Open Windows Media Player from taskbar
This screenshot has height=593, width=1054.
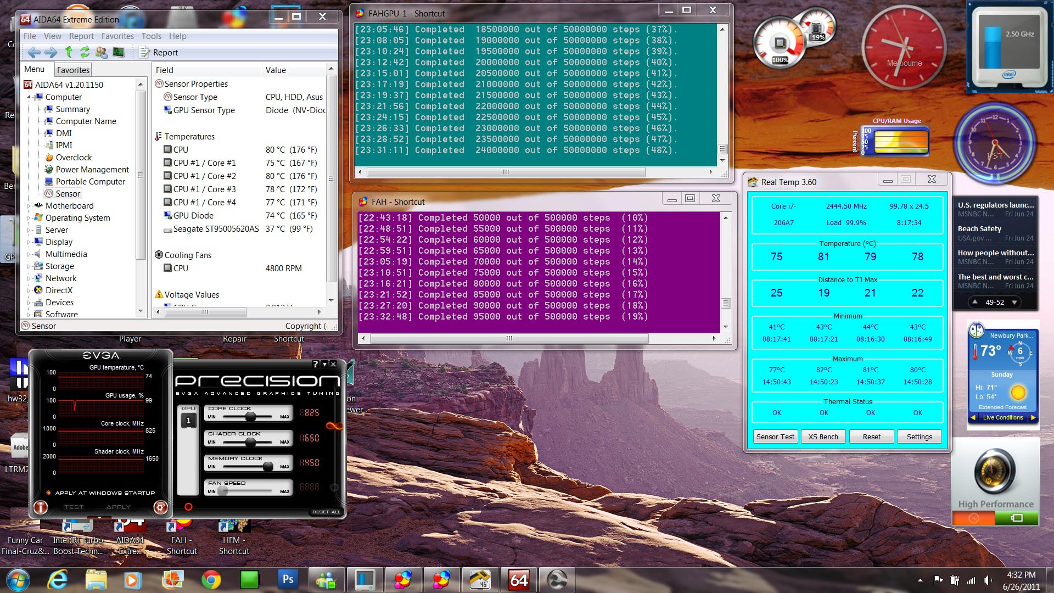click(x=132, y=580)
